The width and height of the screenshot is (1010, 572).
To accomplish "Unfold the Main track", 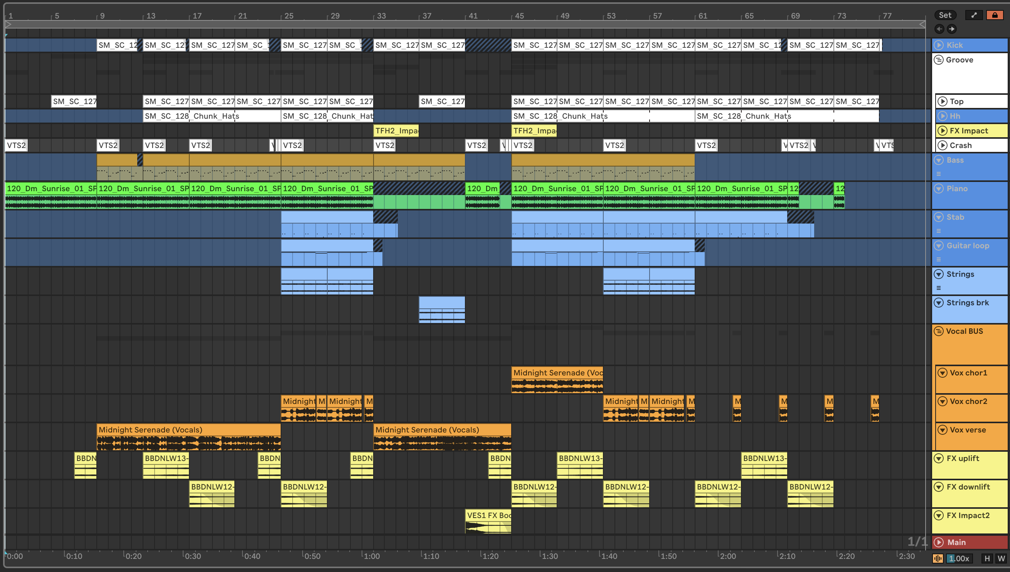I will pyautogui.click(x=939, y=542).
